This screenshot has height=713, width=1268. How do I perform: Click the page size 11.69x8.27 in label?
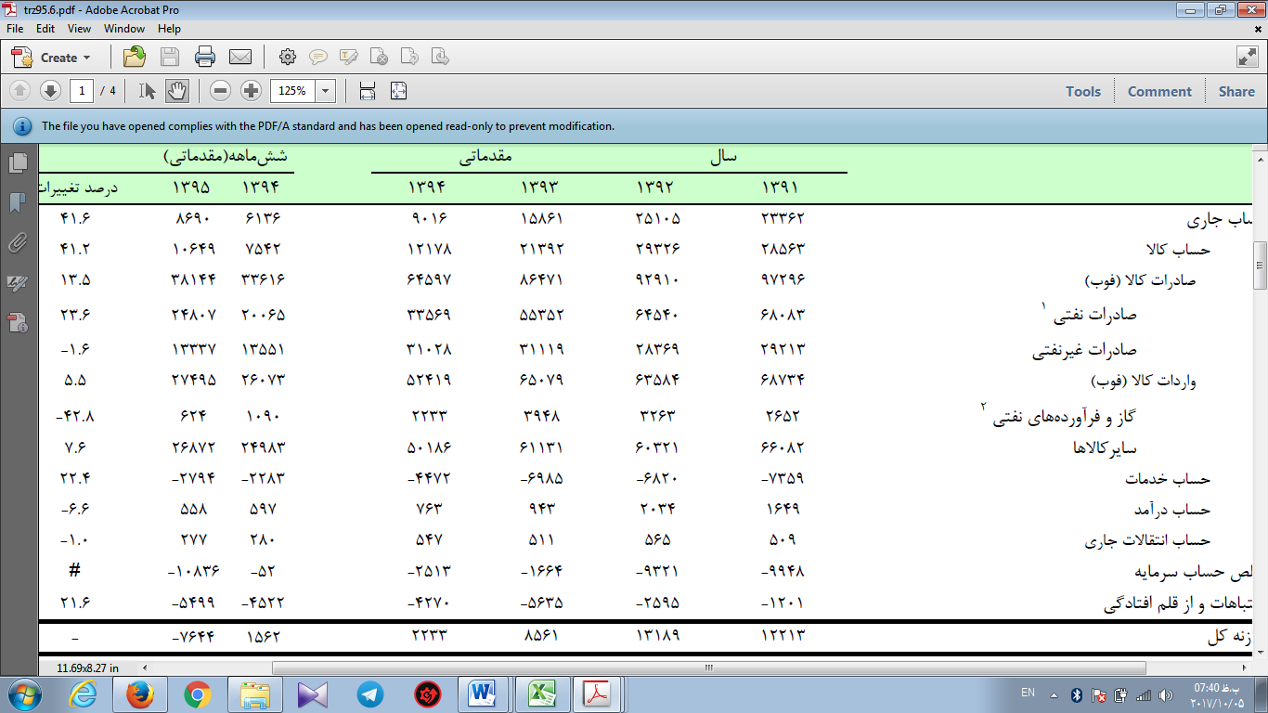click(x=88, y=668)
